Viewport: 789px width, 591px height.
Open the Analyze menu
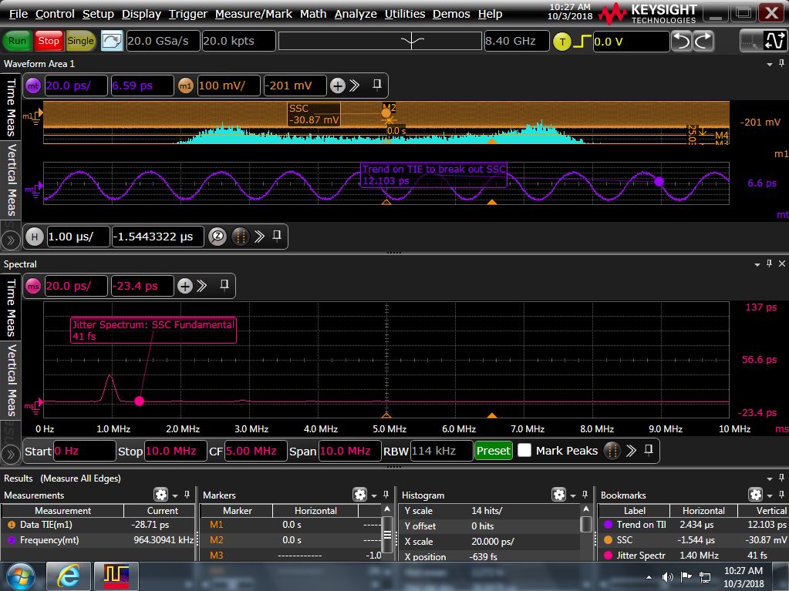pos(356,14)
